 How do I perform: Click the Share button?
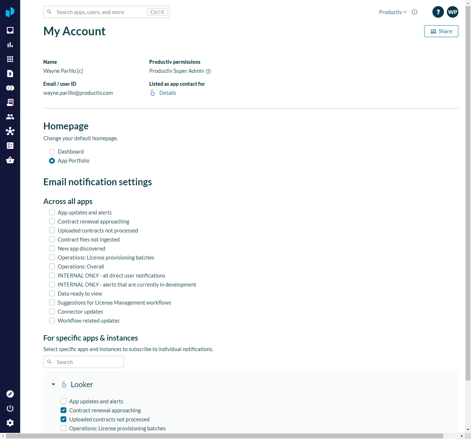coord(441,31)
